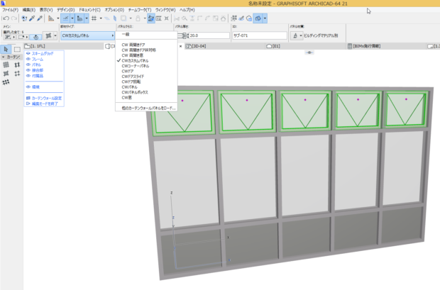Select the Arrow selection tool

(6, 49)
